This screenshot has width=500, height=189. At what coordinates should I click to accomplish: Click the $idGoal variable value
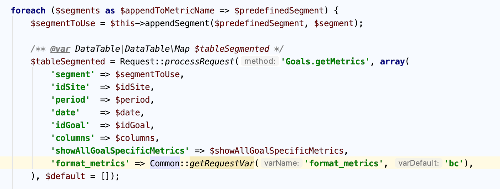[x=132, y=125]
